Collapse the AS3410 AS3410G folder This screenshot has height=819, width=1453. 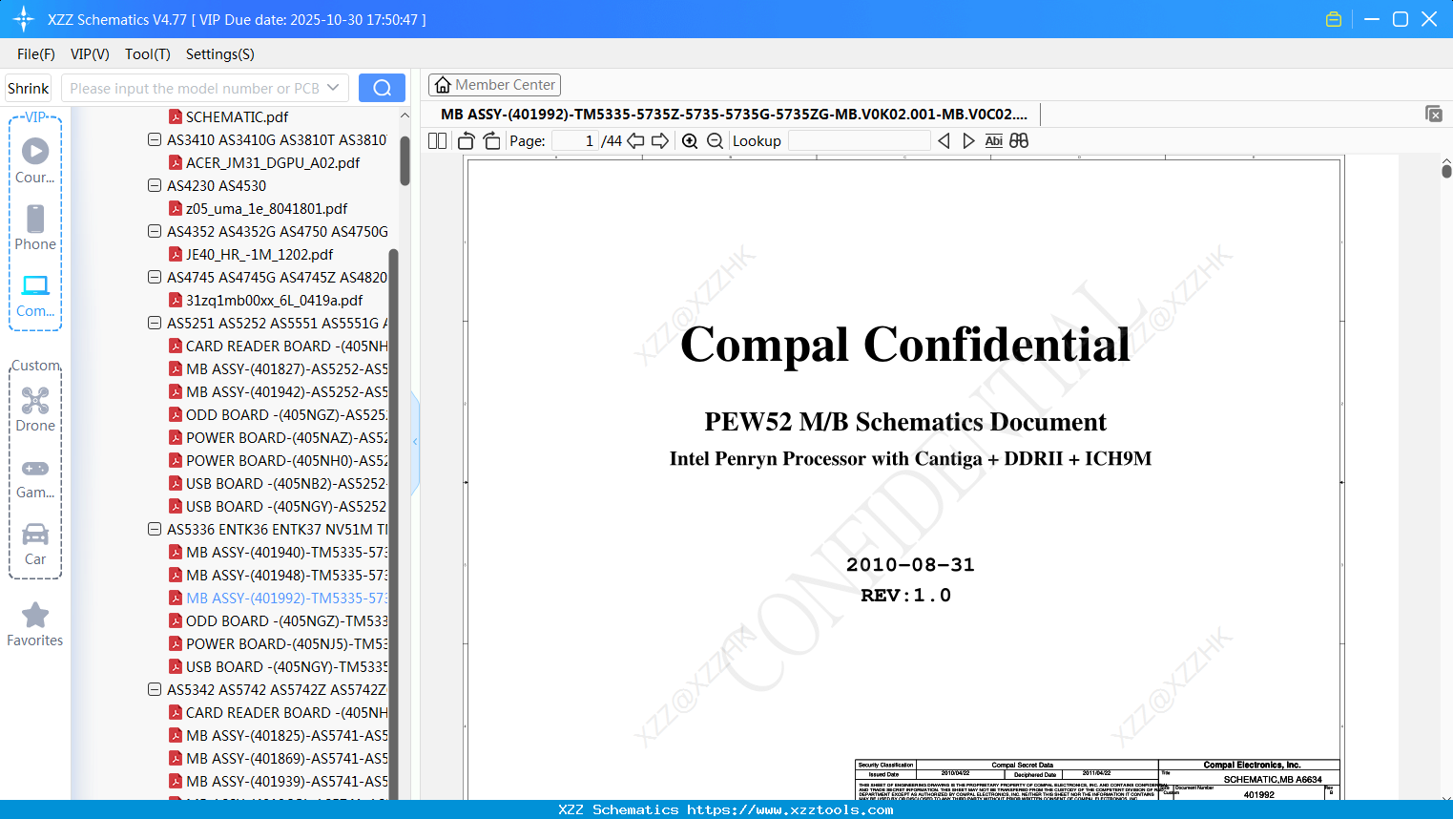tap(155, 139)
